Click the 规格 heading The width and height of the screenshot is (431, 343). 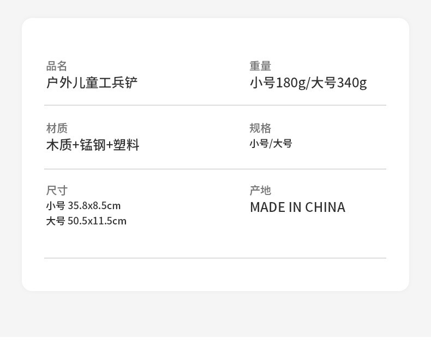tap(260, 128)
